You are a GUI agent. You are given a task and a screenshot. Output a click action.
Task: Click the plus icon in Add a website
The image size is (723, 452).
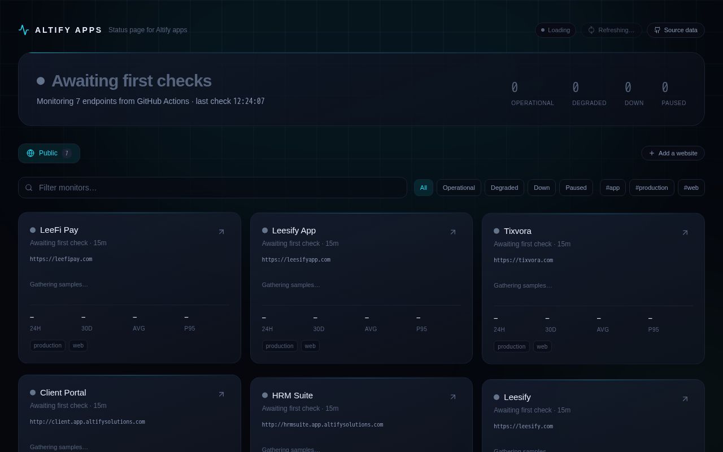point(652,153)
